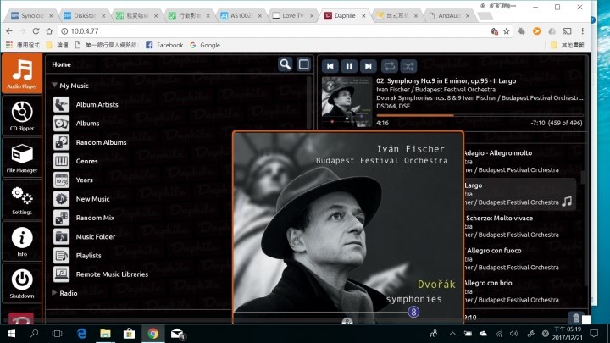Open the File Manager section
This screenshot has height=343, width=610.
coord(22,158)
